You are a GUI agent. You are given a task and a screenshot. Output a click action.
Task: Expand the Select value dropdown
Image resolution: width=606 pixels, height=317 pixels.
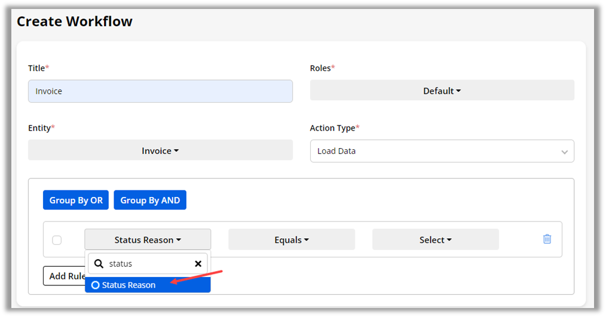click(x=435, y=239)
